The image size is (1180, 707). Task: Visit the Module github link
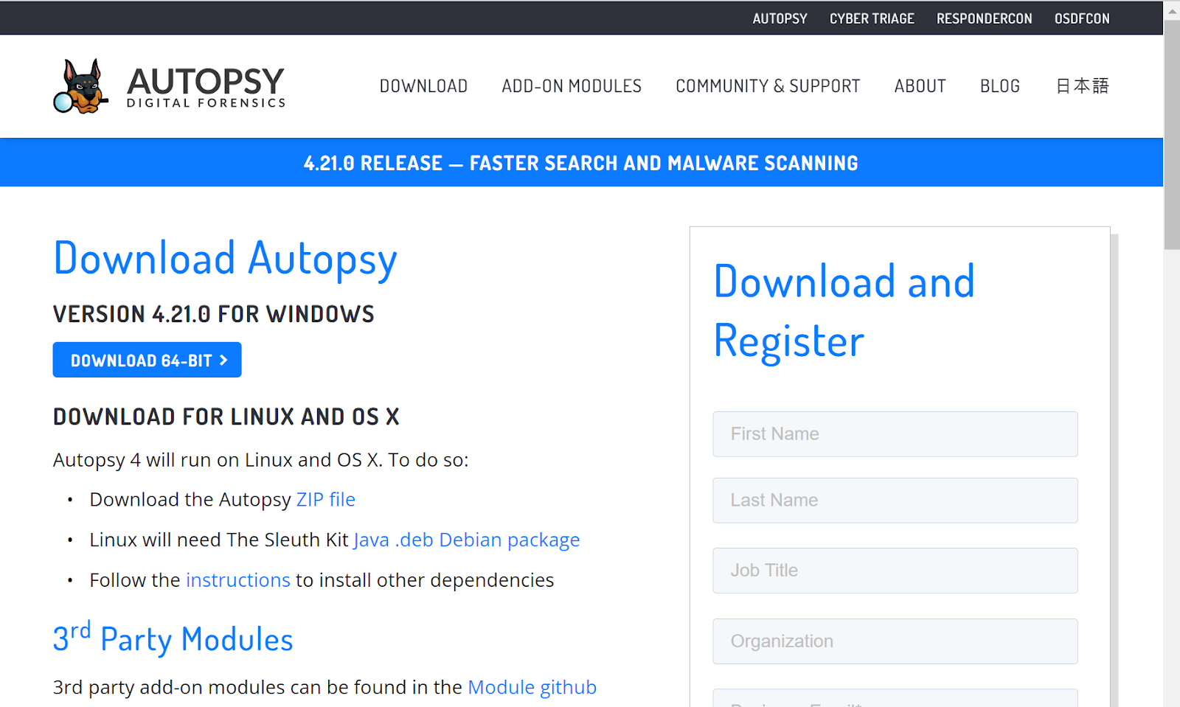[x=532, y=687]
